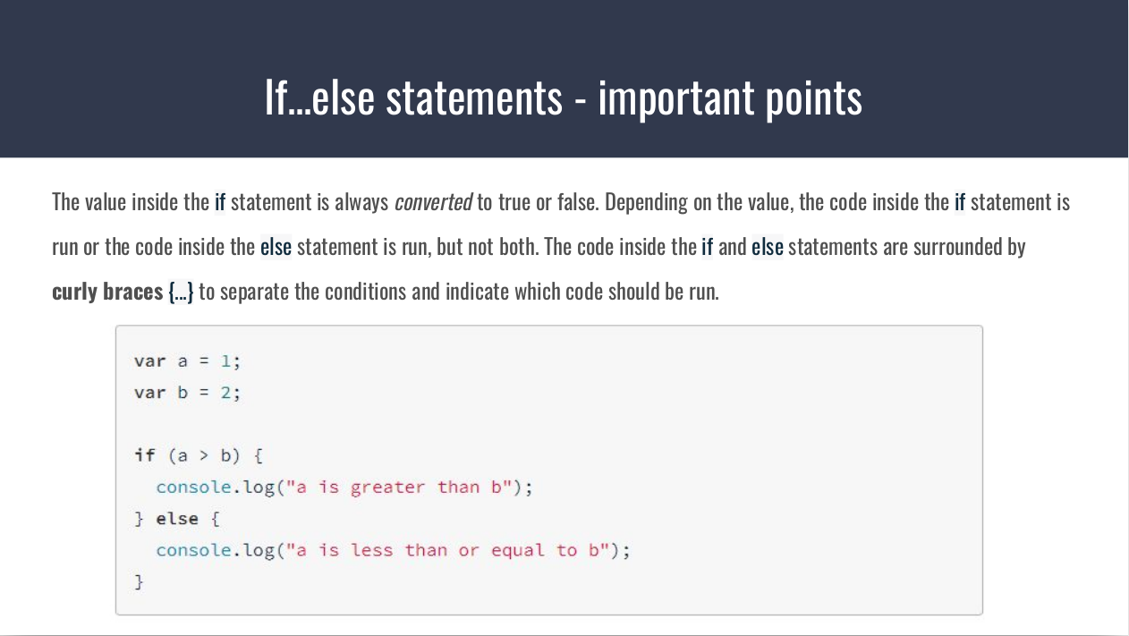Click the 'var a = 1;' code line
This screenshot has width=1129, height=636.
(187, 361)
